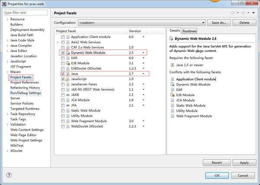Select Web Project Settings in tree
Viewport: 260px width, 185px height.
coord(26,140)
